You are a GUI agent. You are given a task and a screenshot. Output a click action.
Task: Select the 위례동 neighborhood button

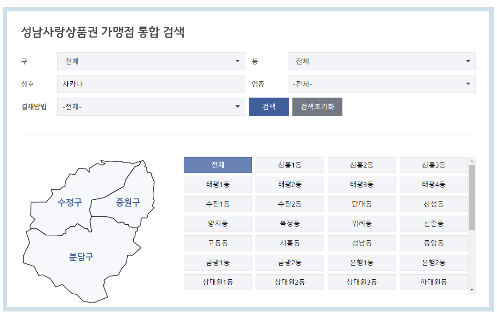pos(362,223)
